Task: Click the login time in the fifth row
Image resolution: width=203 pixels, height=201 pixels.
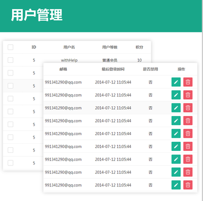Action: 113,134
